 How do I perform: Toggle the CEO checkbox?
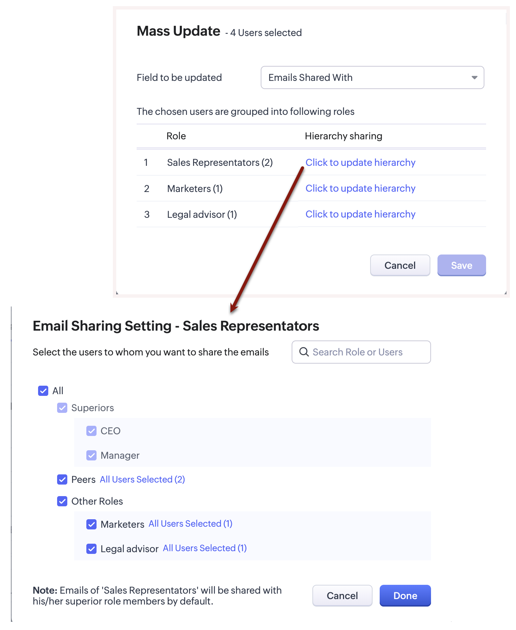point(91,431)
